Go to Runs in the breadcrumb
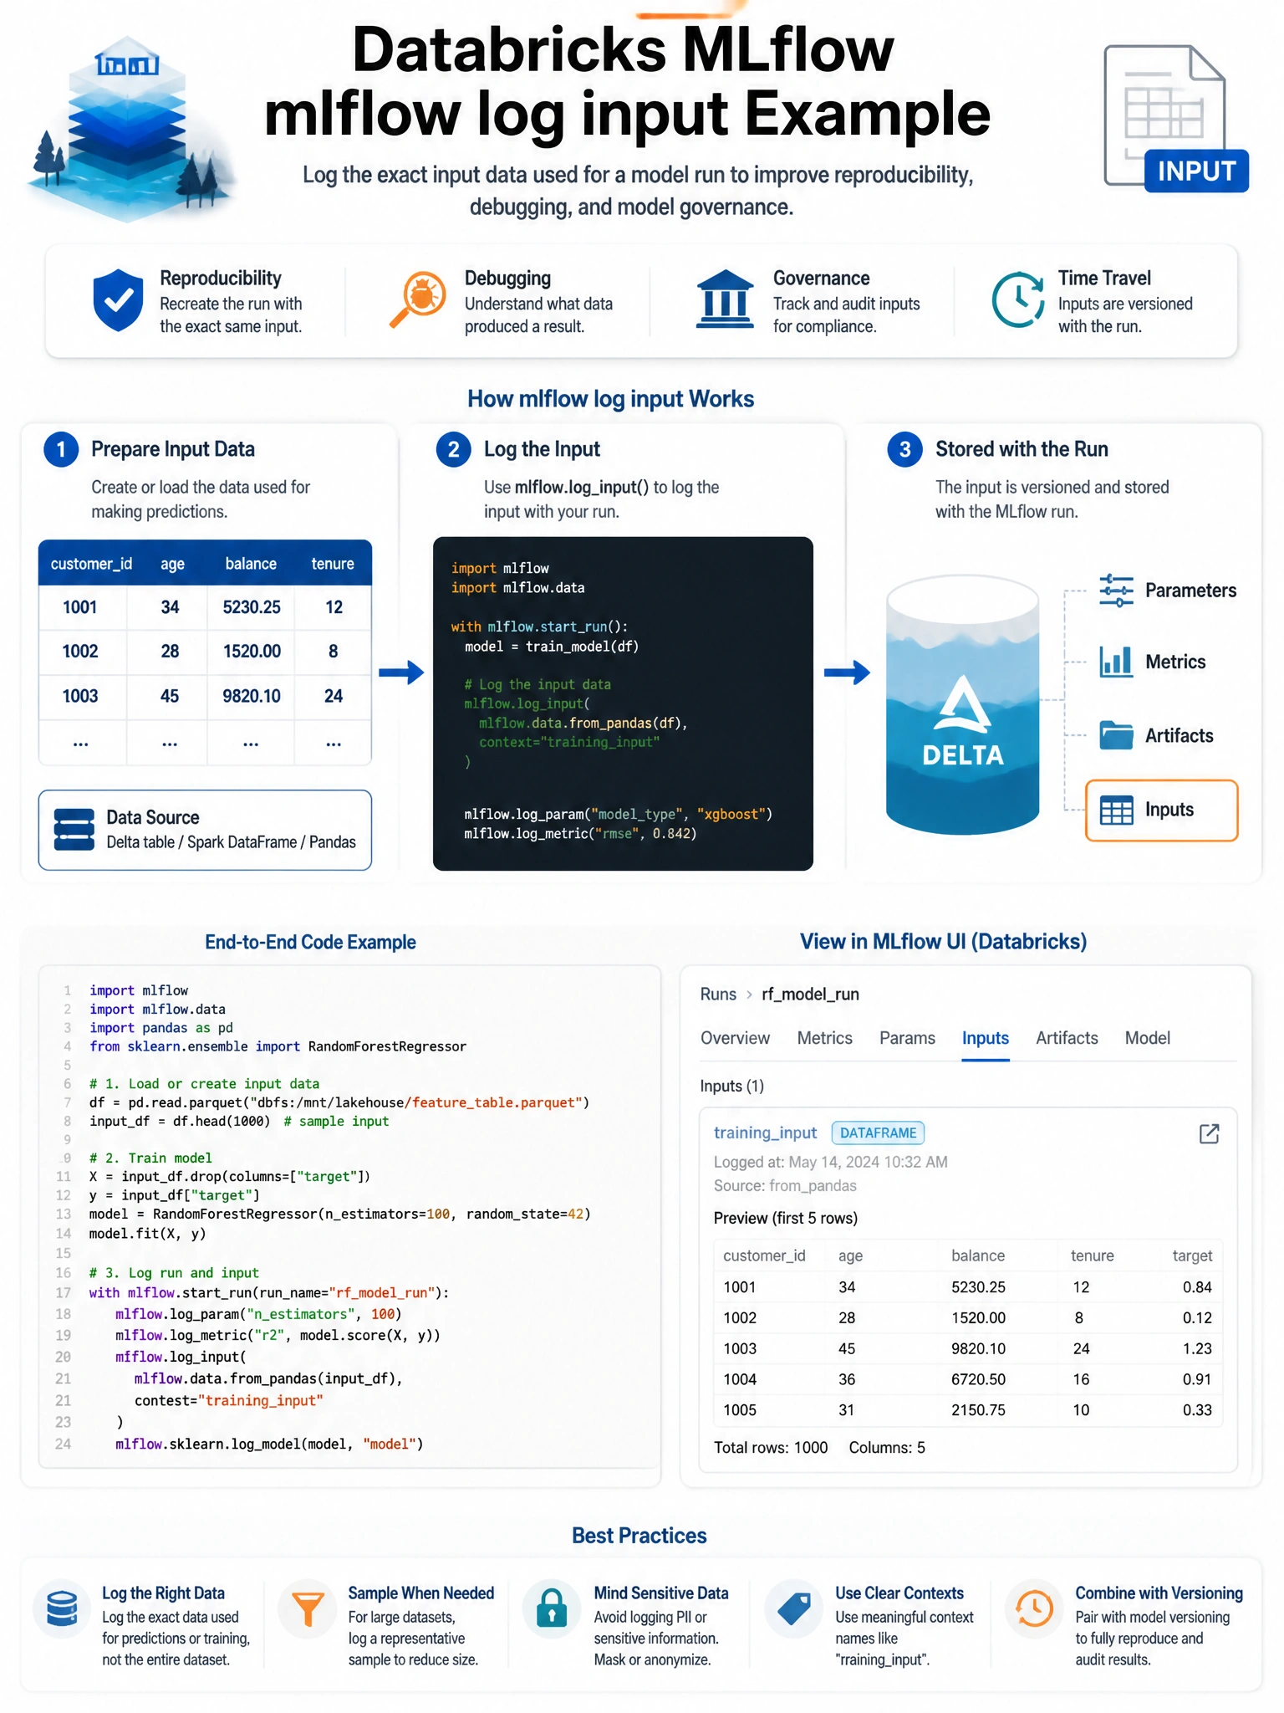 tap(718, 994)
